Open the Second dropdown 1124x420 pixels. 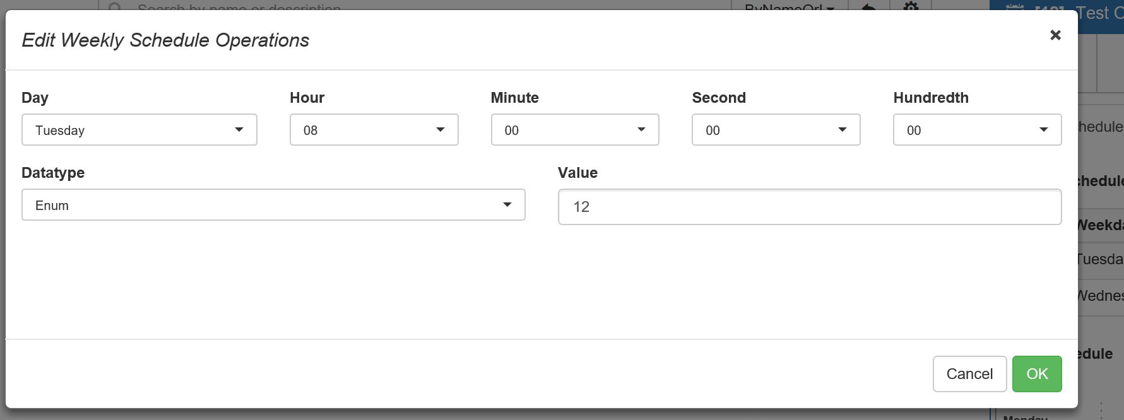click(x=775, y=129)
